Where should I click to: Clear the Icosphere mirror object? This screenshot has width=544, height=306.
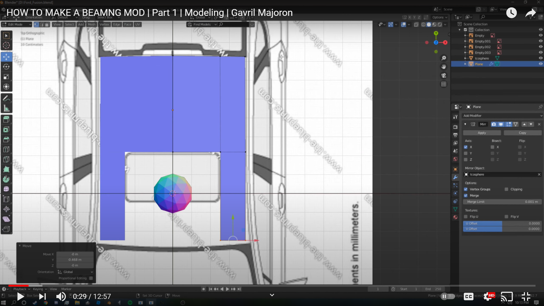pyautogui.click(x=539, y=175)
